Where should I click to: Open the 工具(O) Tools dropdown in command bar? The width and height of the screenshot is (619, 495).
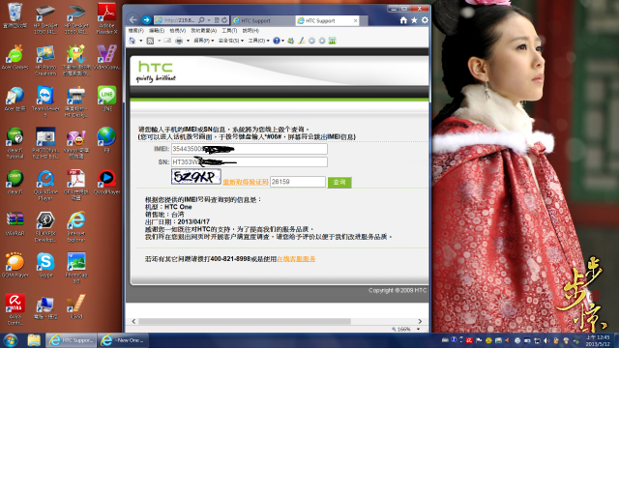[x=258, y=41]
